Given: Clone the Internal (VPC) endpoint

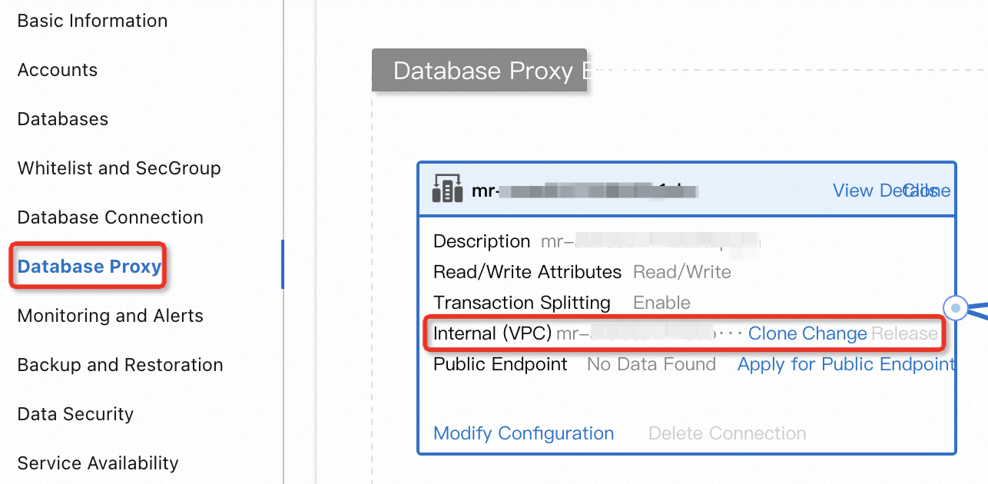Looking at the screenshot, I should pos(772,333).
